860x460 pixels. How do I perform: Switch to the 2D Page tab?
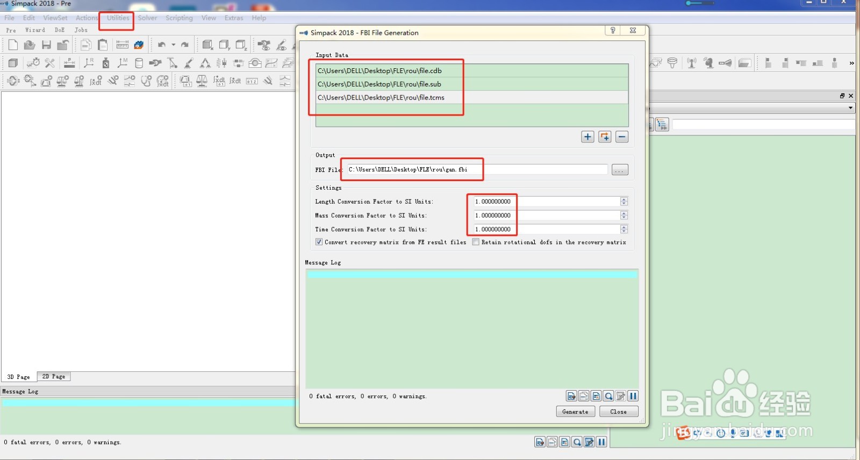pos(54,377)
